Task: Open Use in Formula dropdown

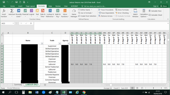Action: [x=85, y=13]
